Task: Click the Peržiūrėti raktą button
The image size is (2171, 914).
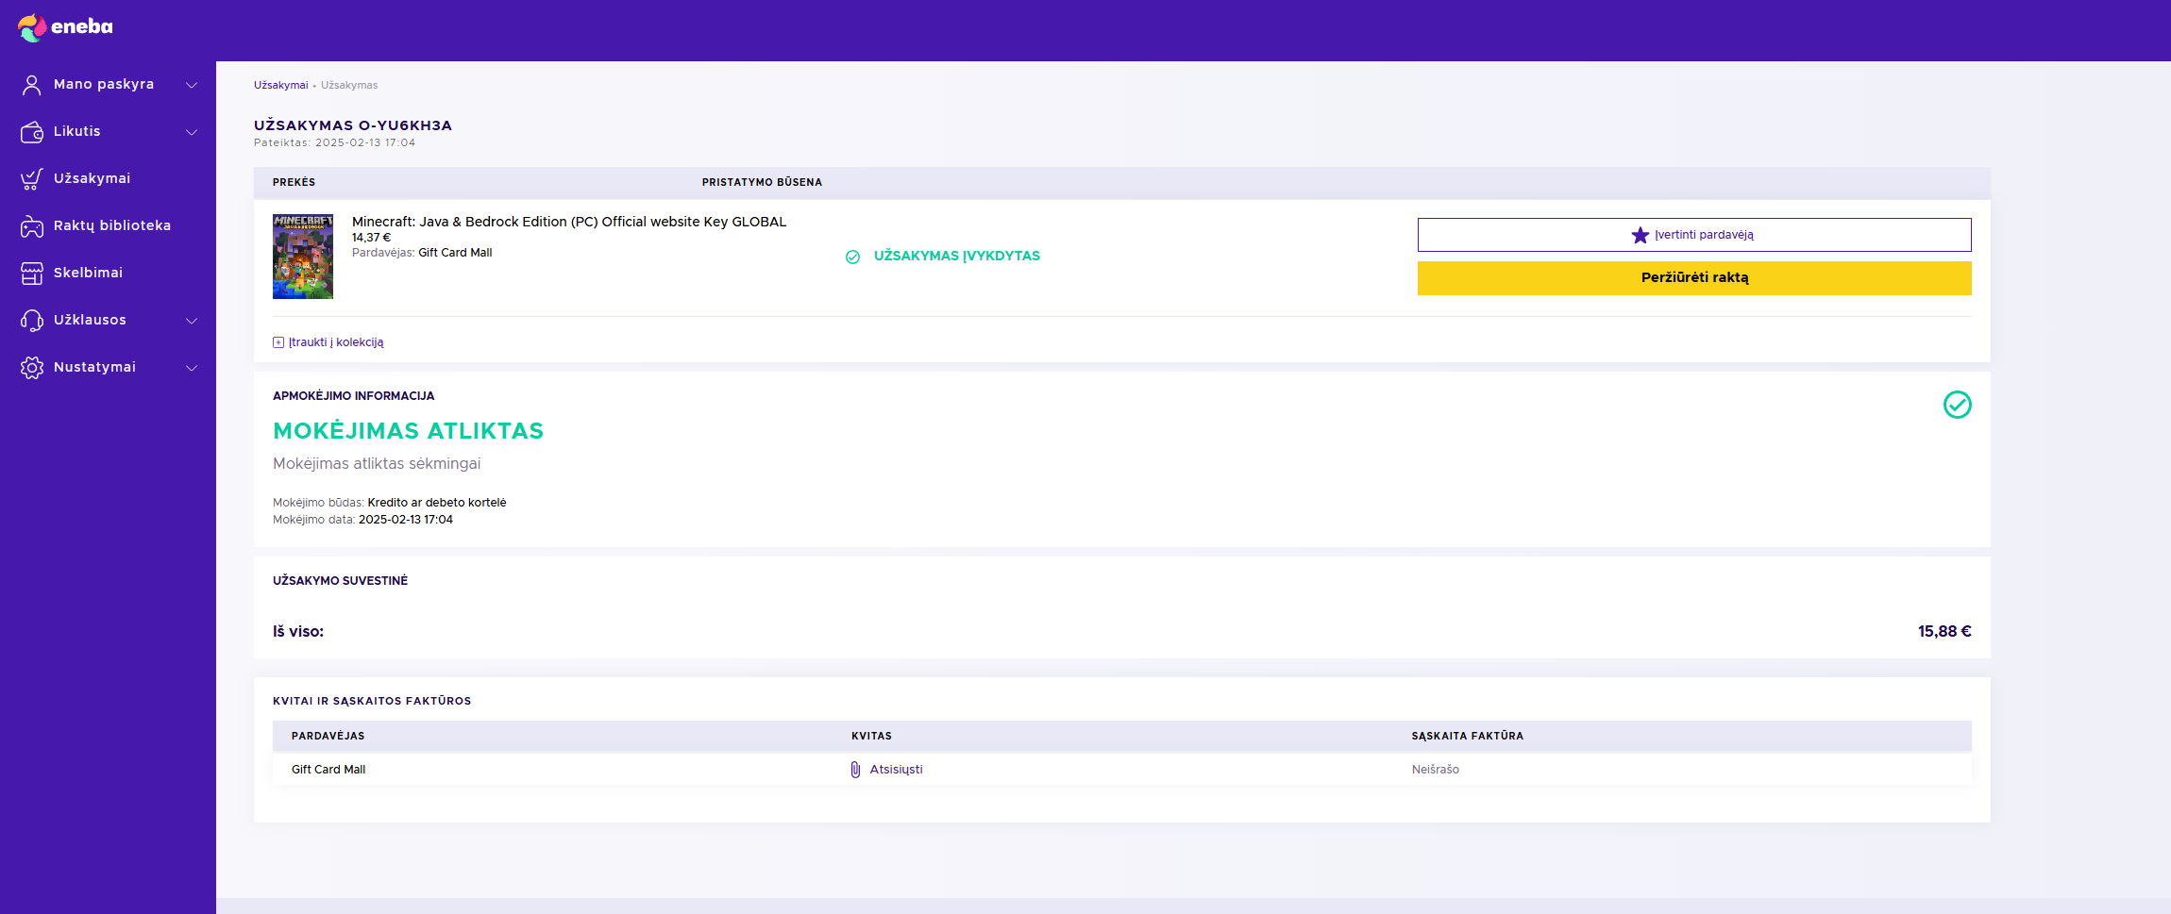Action: click(x=1694, y=278)
